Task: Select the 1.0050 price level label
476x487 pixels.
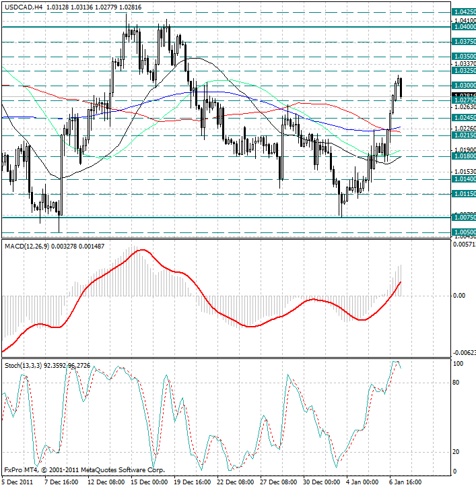Action: point(464,232)
